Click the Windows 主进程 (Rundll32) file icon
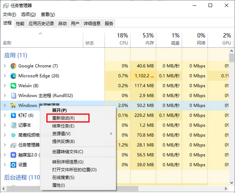The height and width of the screenshot is (193, 235). [x=13, y=96]
